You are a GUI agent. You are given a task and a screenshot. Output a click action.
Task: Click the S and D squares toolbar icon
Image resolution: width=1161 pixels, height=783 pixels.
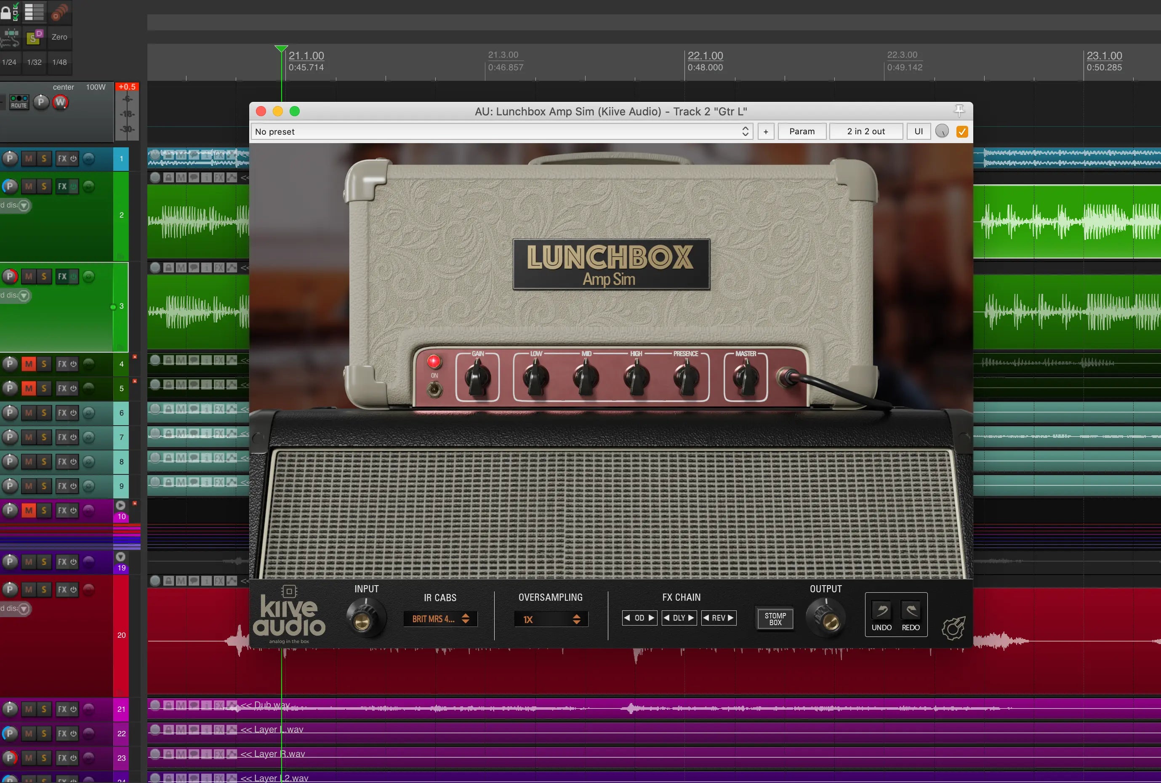(x=35, y=37)
